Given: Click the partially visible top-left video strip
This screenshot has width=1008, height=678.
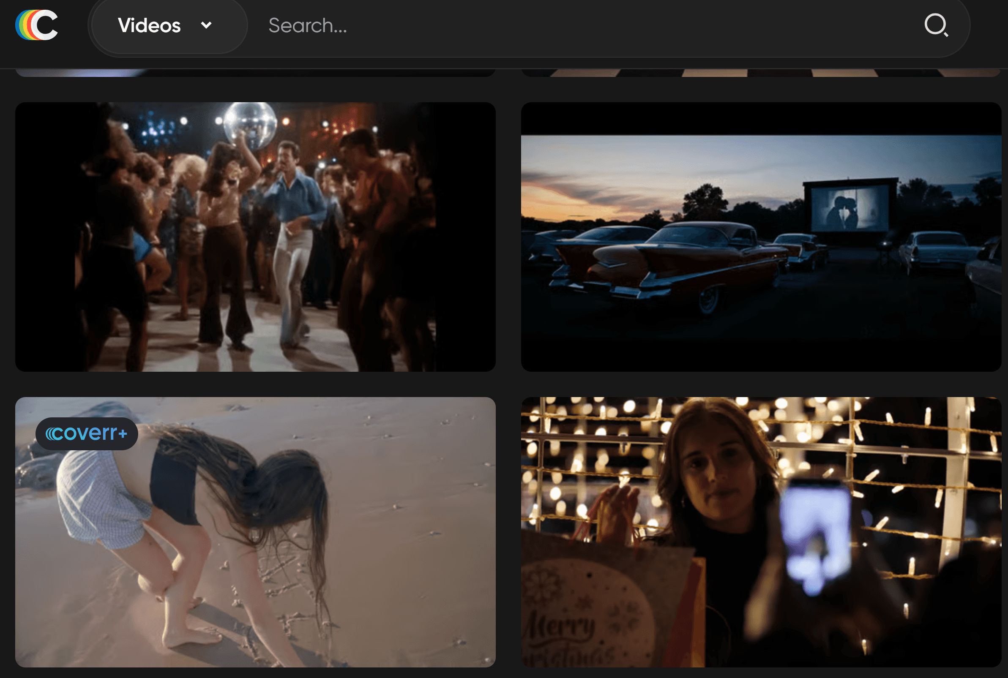Looking at the screenshot, I should click(255, 73).
